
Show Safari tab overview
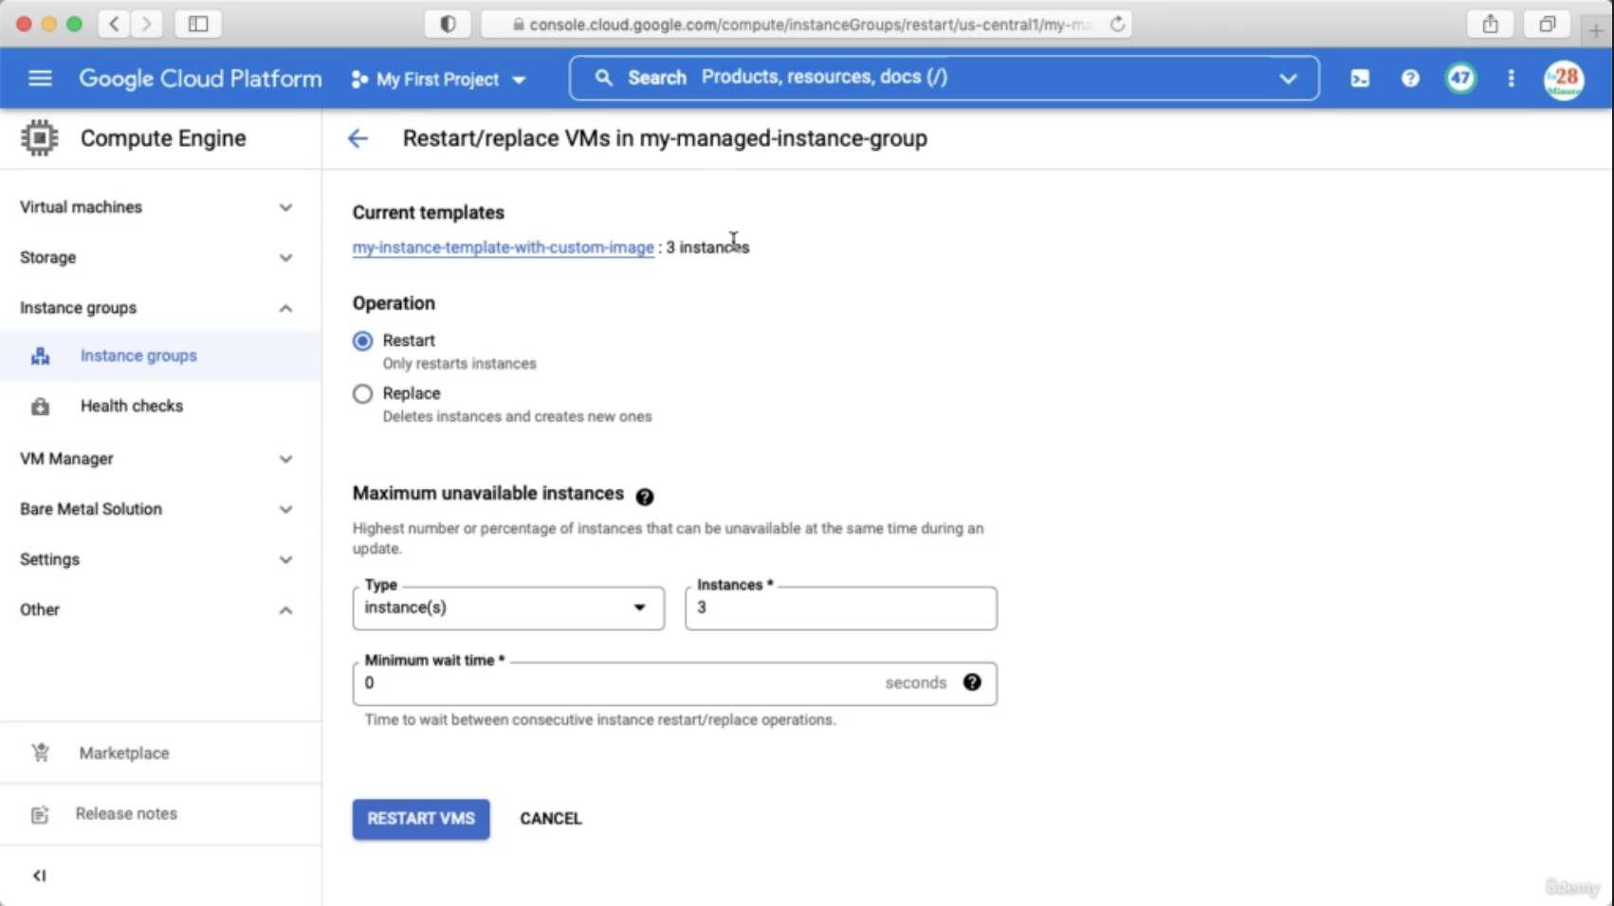point(1548,25)
